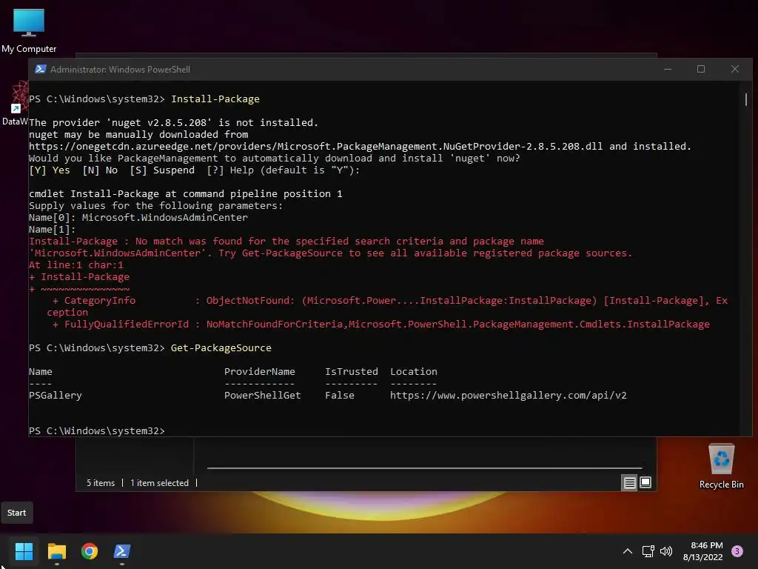Open the Recycle Bin desktop icon

(x=721, y=466)
